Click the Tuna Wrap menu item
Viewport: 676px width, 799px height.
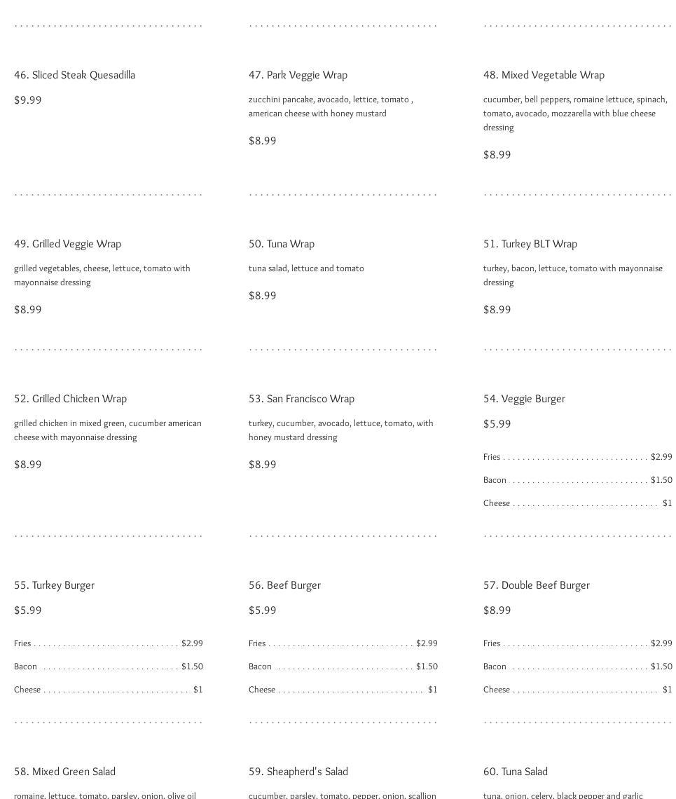282,244
